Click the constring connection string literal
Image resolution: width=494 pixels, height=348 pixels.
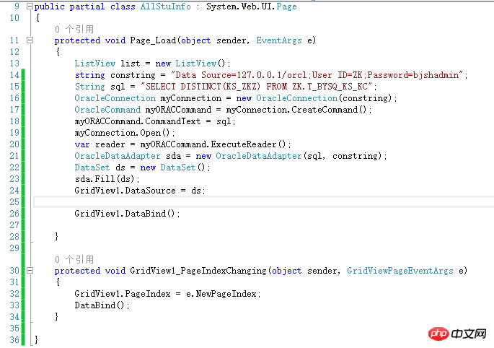317,75
